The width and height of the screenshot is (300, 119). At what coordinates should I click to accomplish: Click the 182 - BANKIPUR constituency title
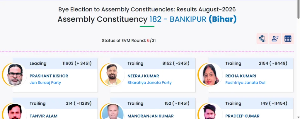coord(178,19)
